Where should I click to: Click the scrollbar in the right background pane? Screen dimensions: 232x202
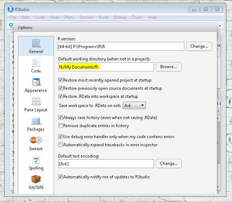coord(218,143)
